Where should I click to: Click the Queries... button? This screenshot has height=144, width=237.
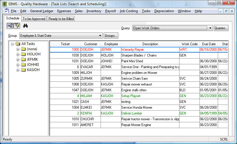(x=221, y=28)
